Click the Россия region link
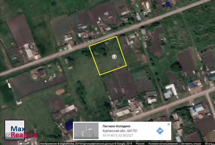The height and width of the screenshot is (145, 215). click(140, 143)
